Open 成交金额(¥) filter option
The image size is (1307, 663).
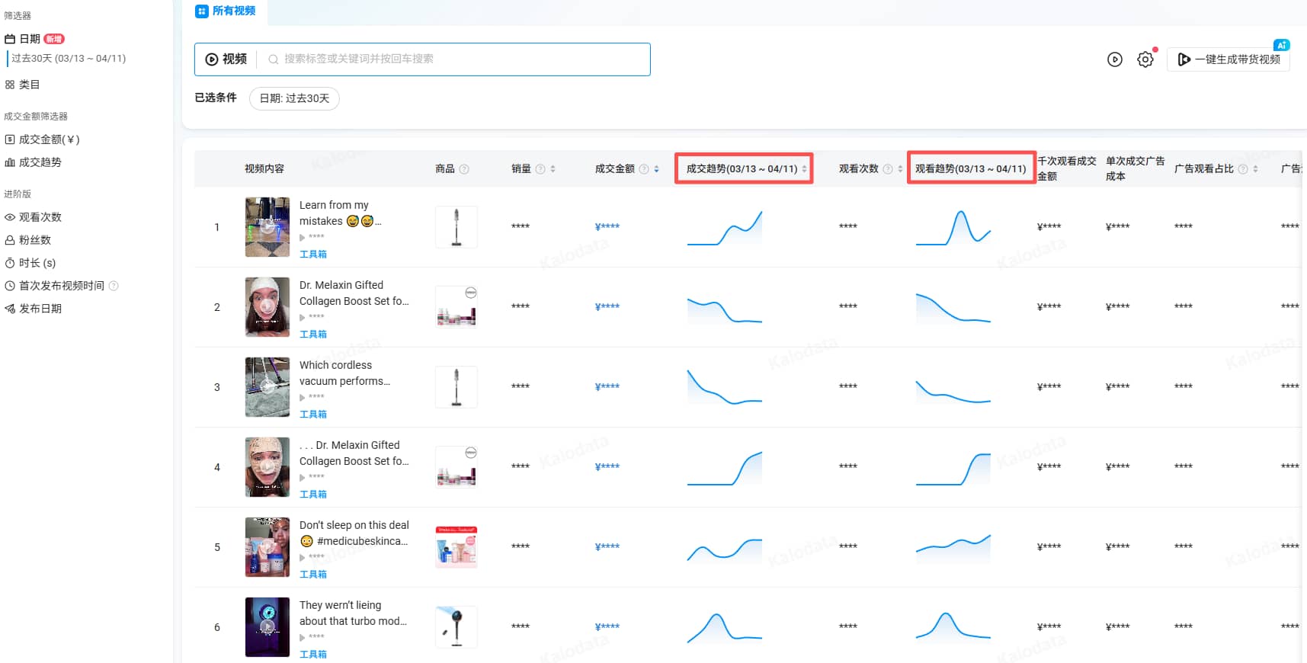coord(49,139)
